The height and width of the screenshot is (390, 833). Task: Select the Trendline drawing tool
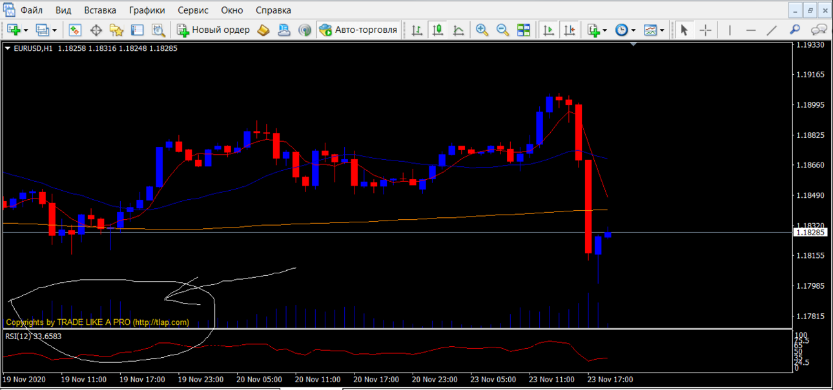[772, 30]
